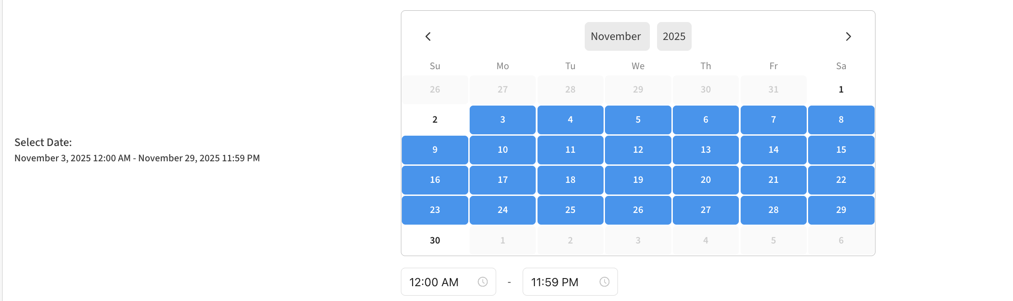Navigate to the next month
1013x301 pixels.
[x=849, y=36]
